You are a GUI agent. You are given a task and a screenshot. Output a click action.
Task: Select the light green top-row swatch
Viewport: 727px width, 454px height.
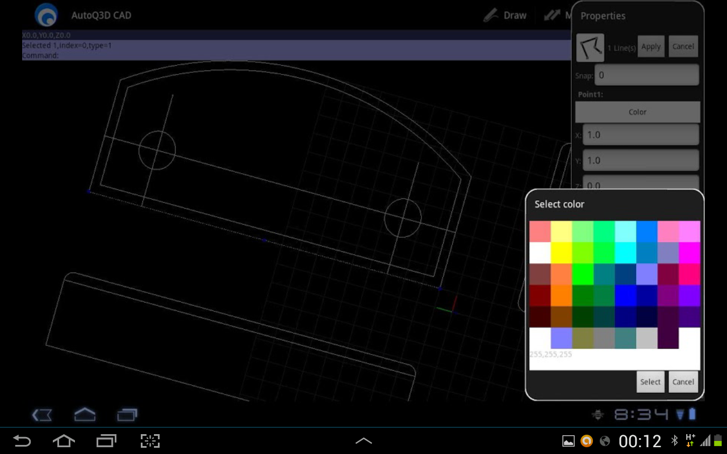(x=583, y=232)
